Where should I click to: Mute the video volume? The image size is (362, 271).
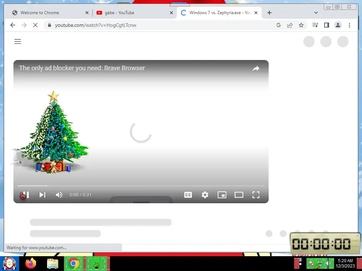click(x=59, y=195)
